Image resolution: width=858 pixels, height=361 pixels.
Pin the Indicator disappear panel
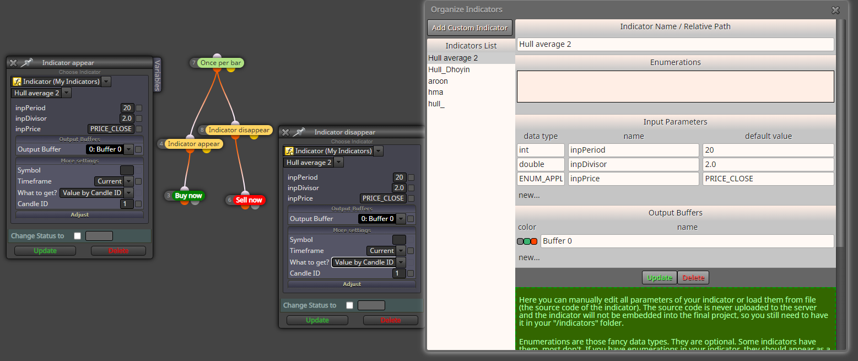click(x=298, y=132)
